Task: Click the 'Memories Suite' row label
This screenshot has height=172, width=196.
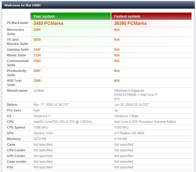Action: [x=15, y=32]
